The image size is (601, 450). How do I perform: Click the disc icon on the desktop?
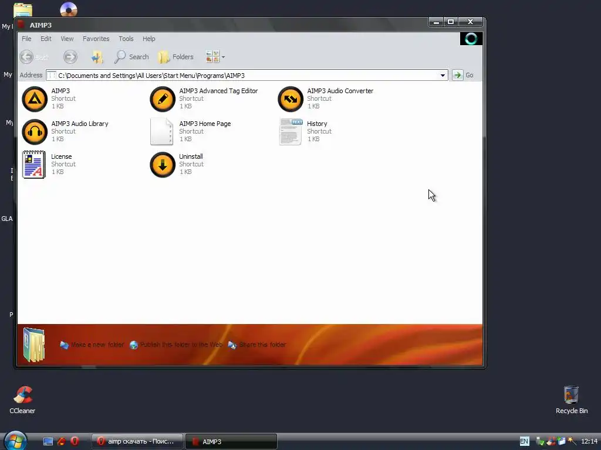[x=69, y=9]
